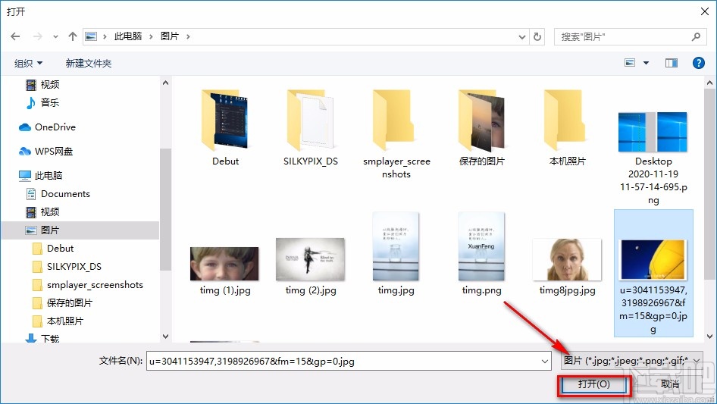
Task: Click the forward navigation arrow
Action: click(37, 36)
